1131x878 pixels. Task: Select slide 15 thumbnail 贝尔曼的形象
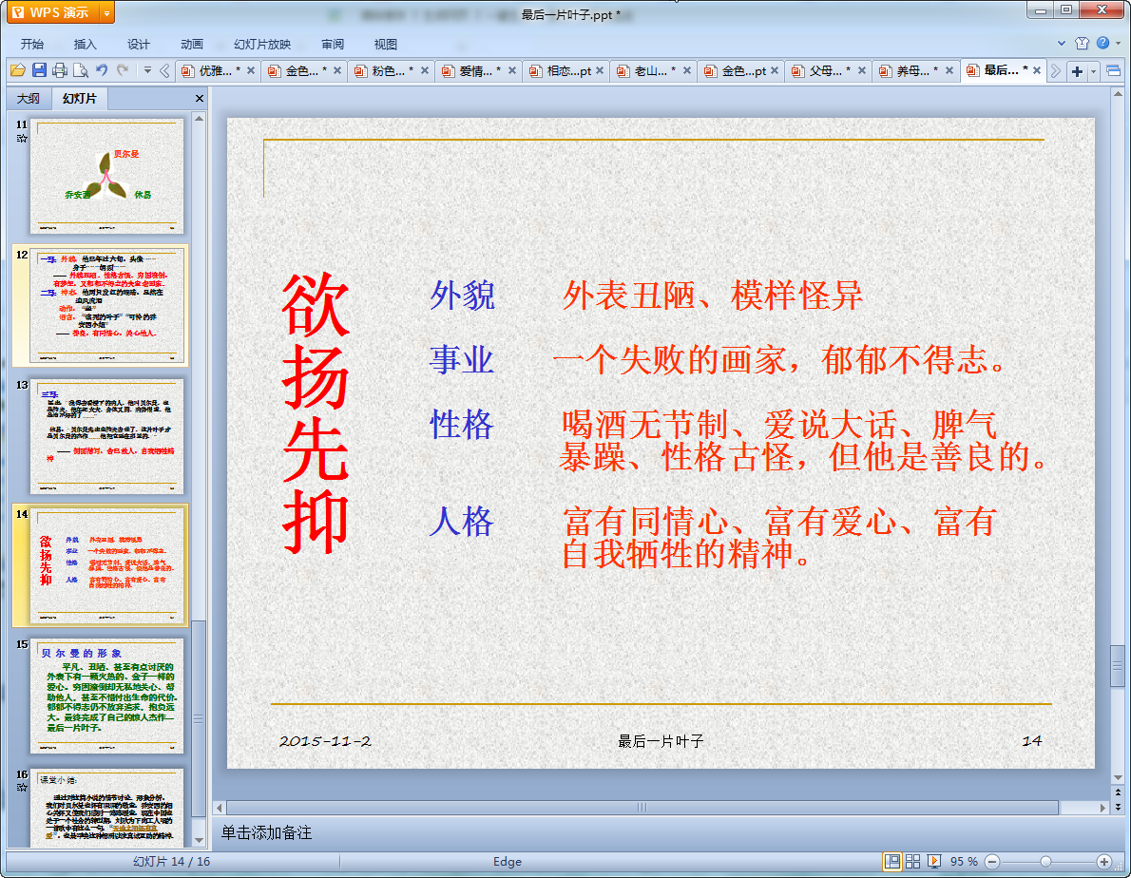106,697
